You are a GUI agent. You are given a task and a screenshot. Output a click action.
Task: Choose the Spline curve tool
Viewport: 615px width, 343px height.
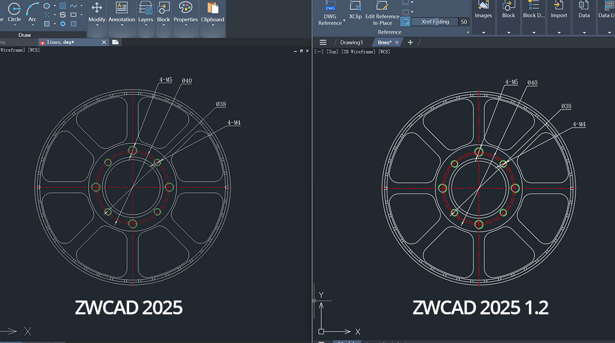coord(74,6)
